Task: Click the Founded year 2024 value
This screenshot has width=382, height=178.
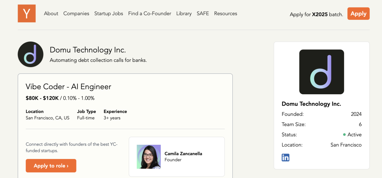Action: [x=356, y=114]
